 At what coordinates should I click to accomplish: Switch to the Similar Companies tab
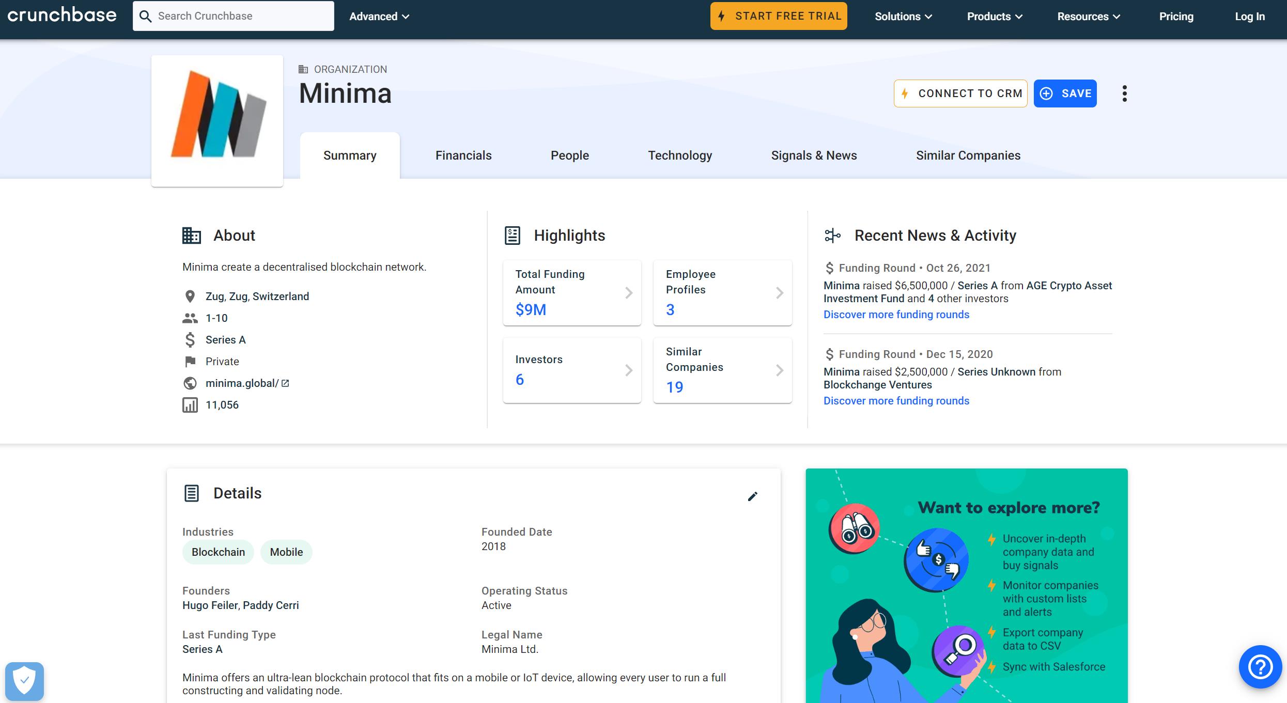[x=968, y=155]
